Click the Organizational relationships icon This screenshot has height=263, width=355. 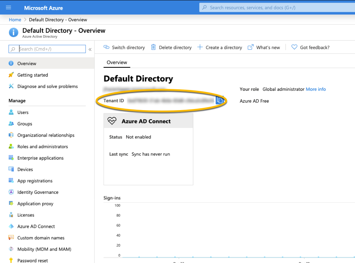click(x=11, y=135)
